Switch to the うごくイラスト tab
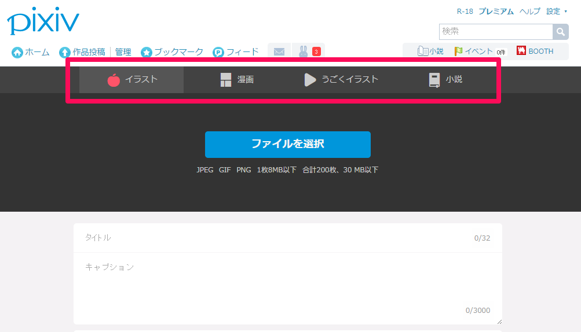Screen dimensions: 581x332 click(341, 80)
